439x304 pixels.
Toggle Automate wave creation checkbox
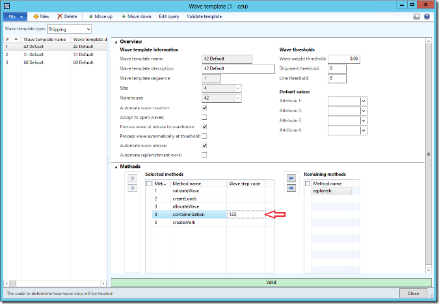pos(205,107)
